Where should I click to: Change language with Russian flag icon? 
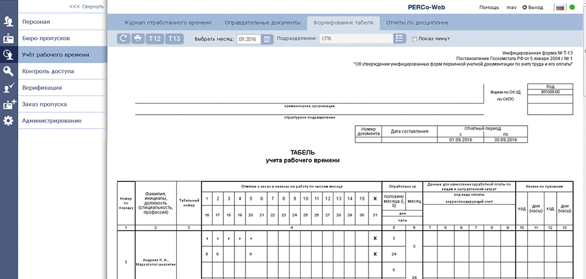560,7
